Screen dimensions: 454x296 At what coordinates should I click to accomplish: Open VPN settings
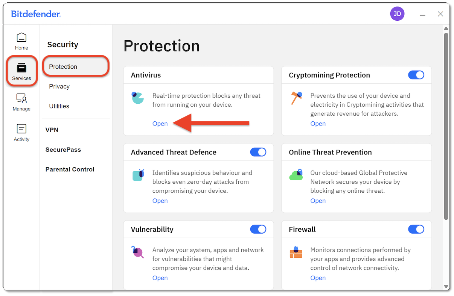pyautogui.click(x=52, y=130)
